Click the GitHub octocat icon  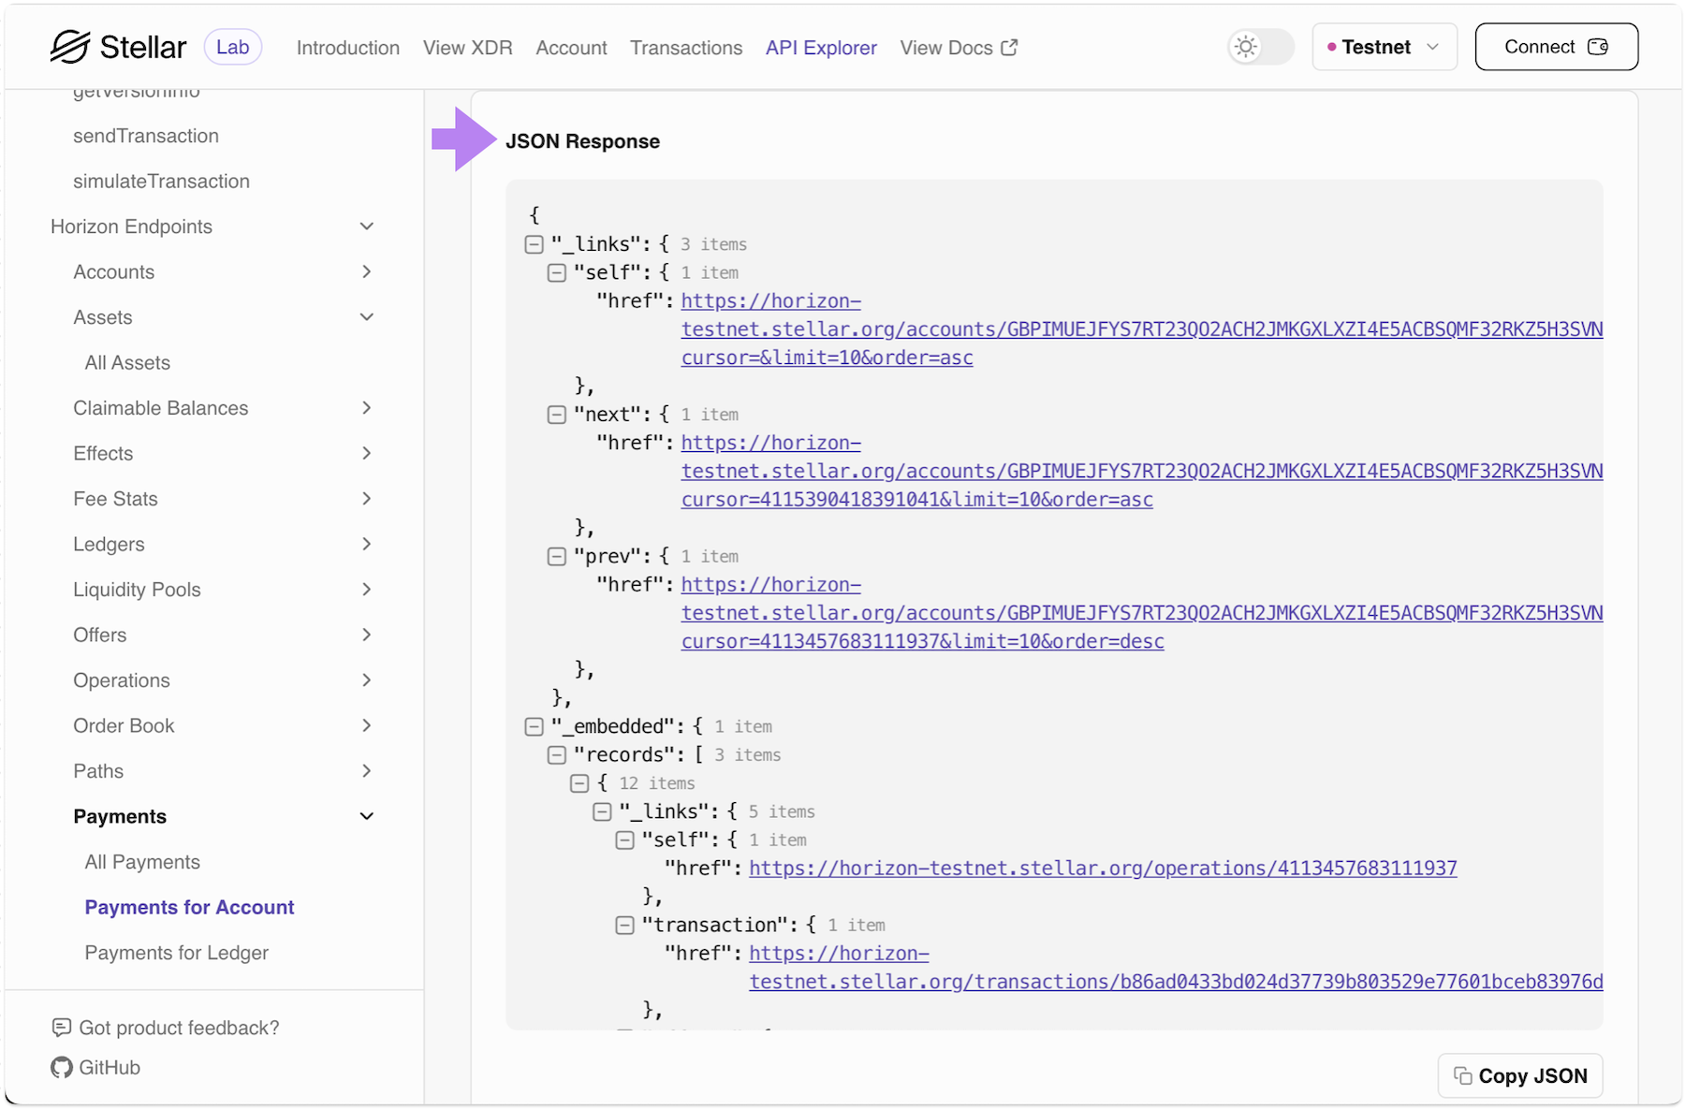pos(62,1068)
